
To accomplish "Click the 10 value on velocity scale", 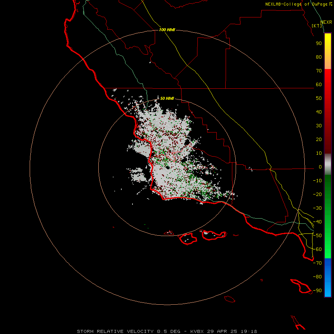I will coord(319,153).
